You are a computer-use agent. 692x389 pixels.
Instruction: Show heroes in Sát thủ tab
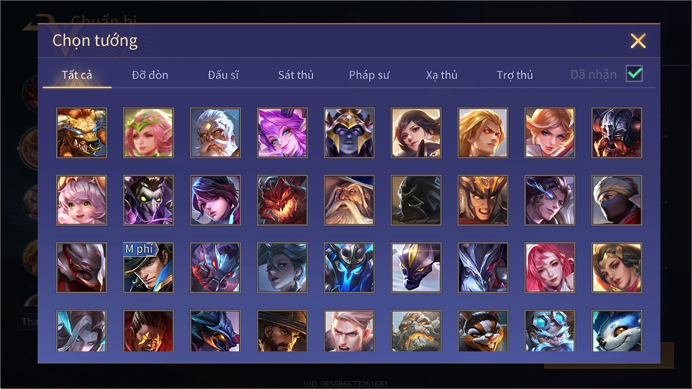point(296,75)
